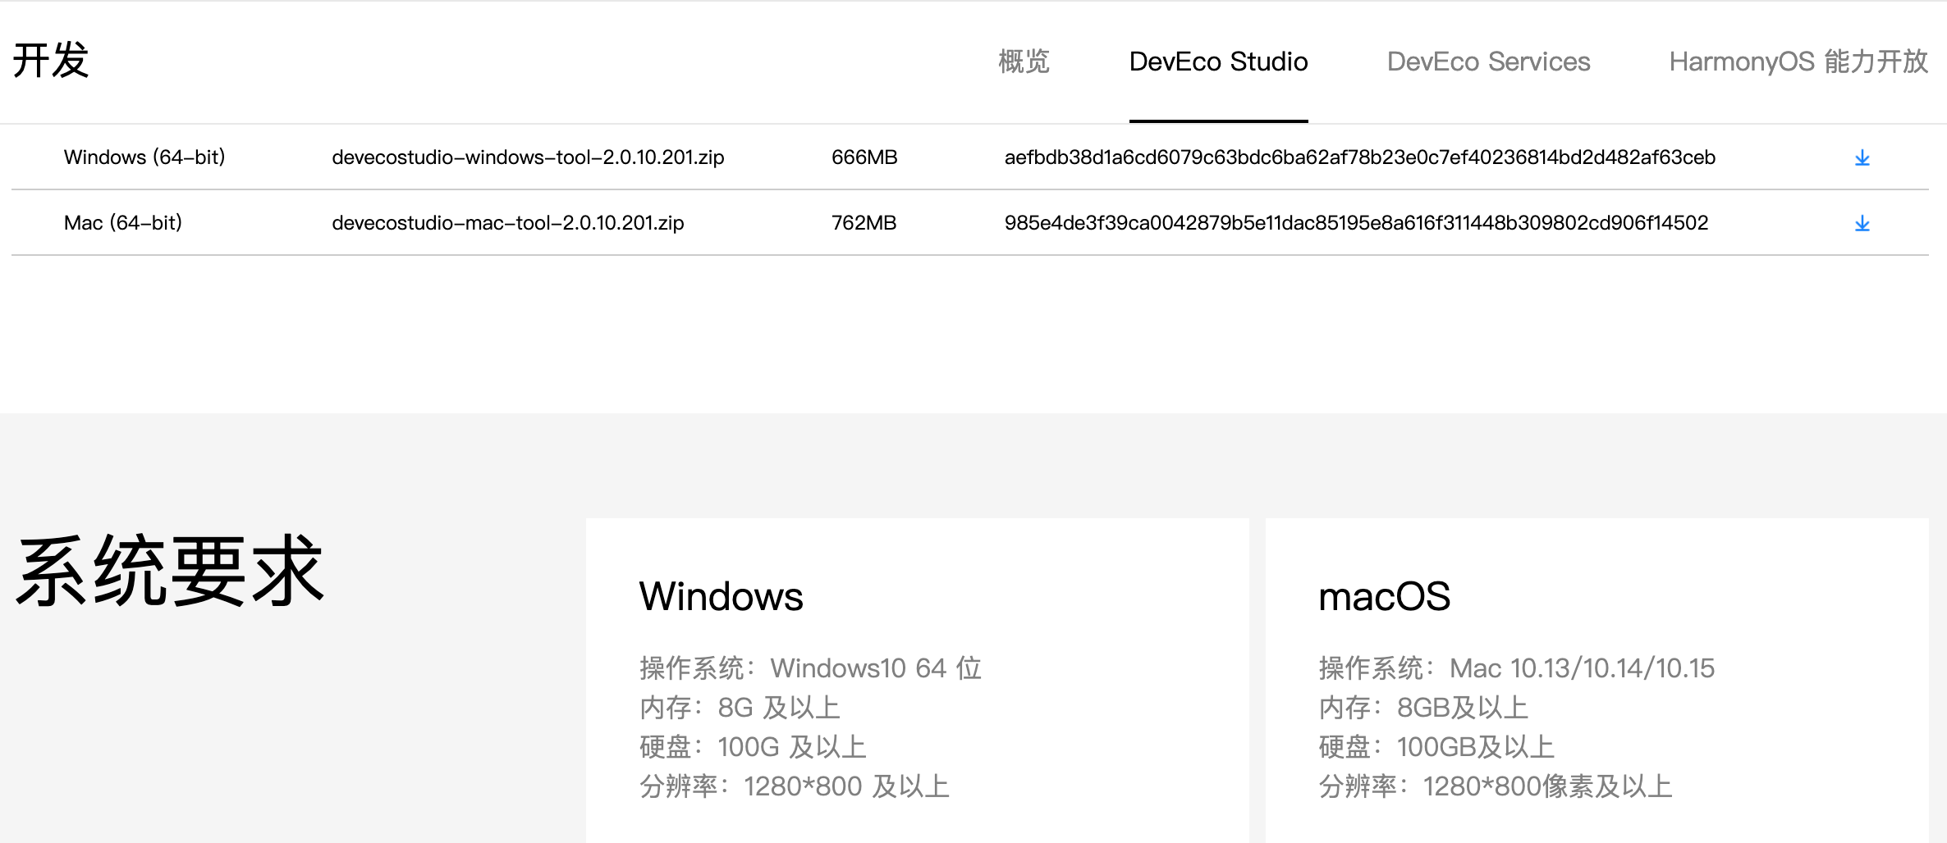Click the 762MB size cell
The height and width of the screenshot is (843, 1947).
coord(864,222)
